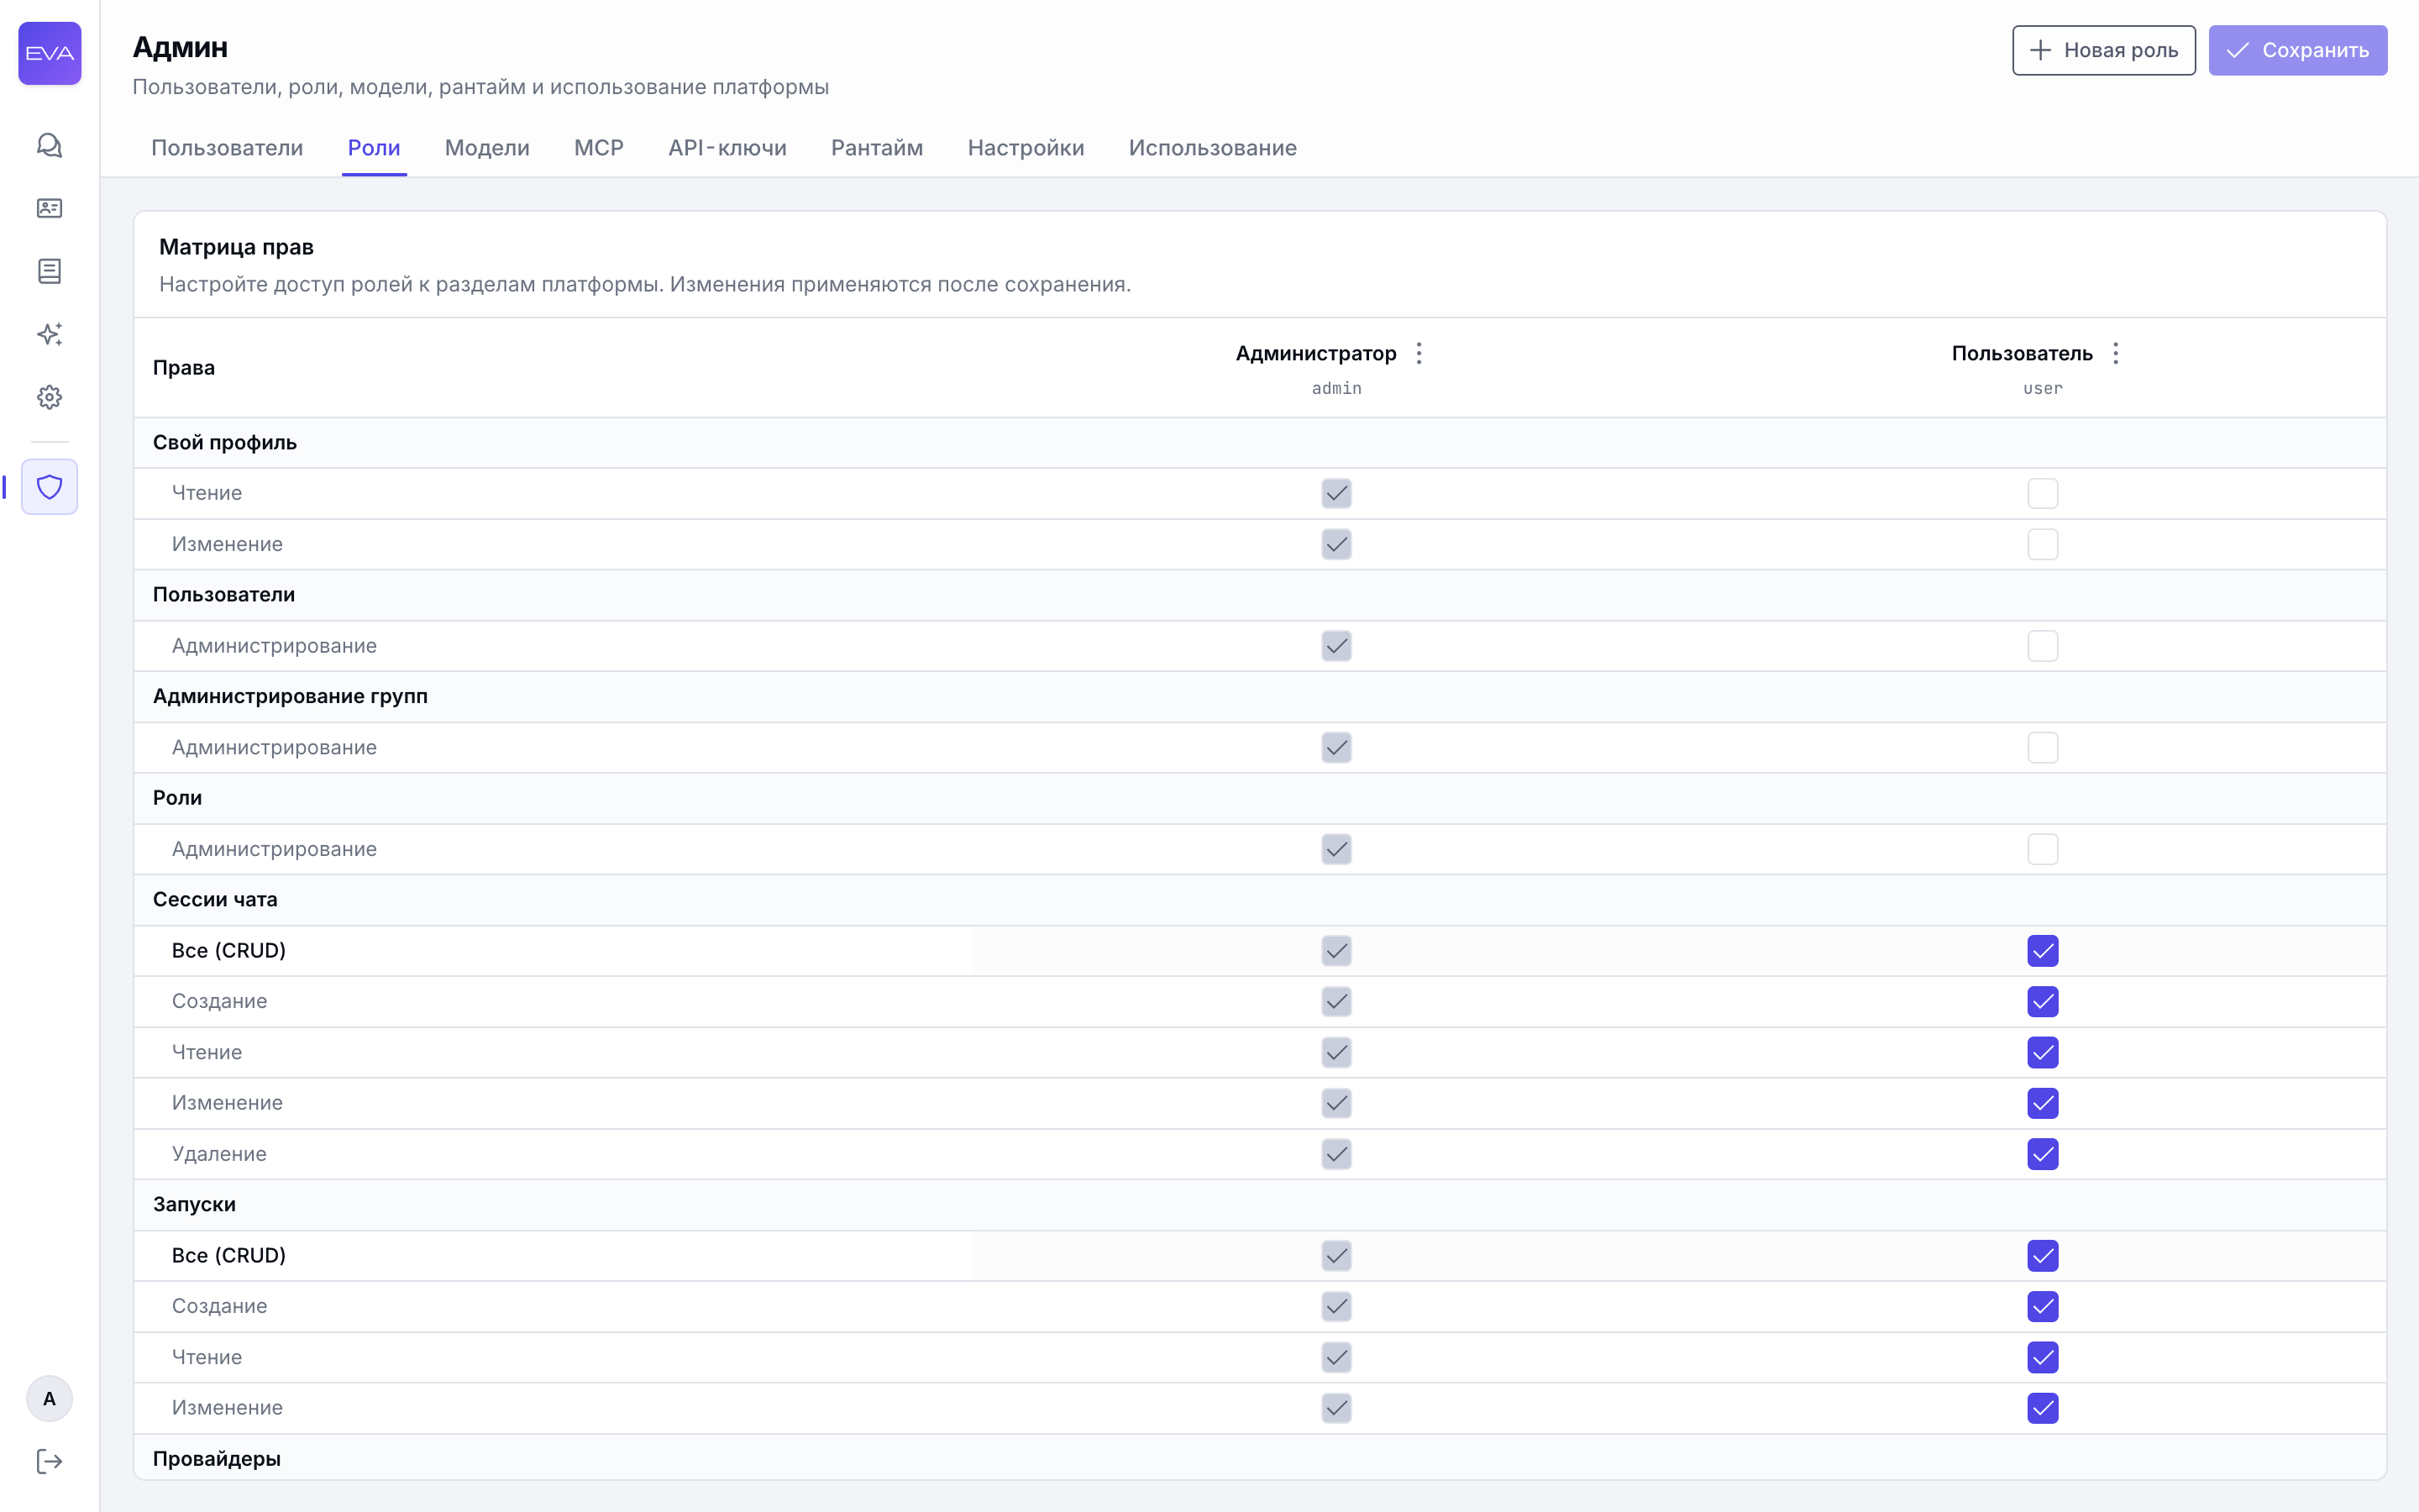This screenshot has width=2419, height=1512.
Task: Open the sparkles icon in sidebar
Action: [x=50, y=334]
